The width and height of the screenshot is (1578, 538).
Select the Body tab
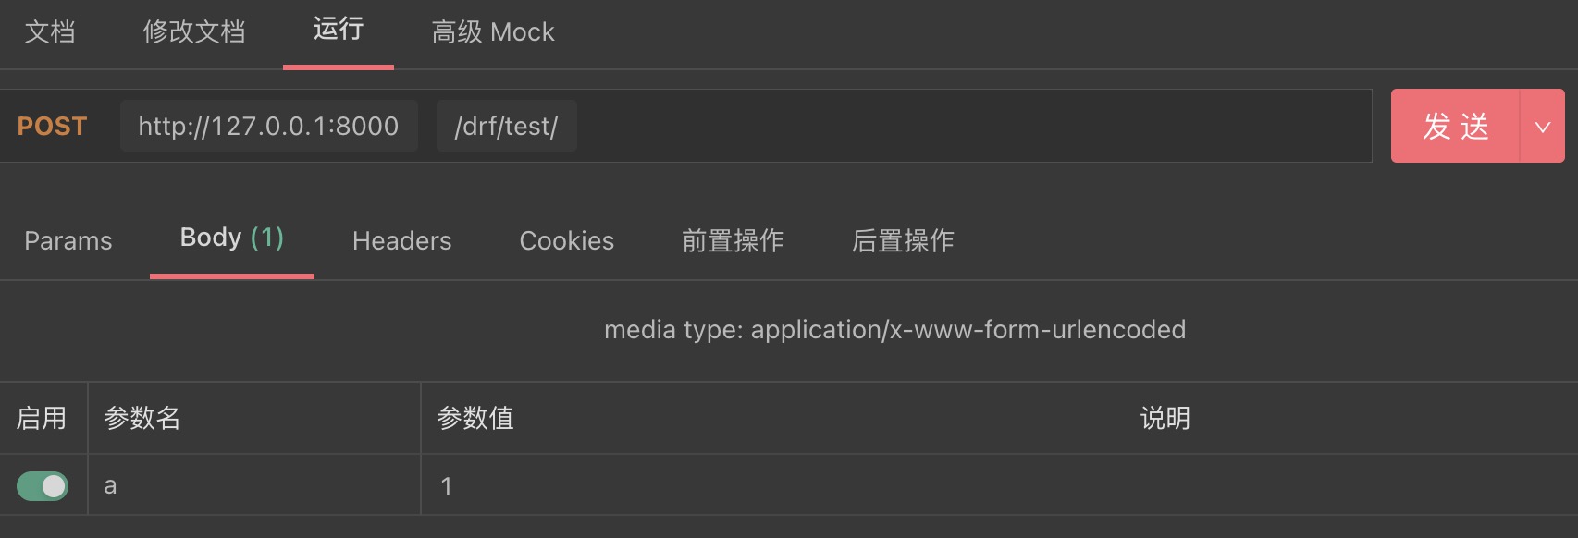pos(231,238)
